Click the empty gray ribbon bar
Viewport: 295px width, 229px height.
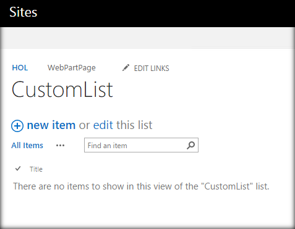coord(147,38)
